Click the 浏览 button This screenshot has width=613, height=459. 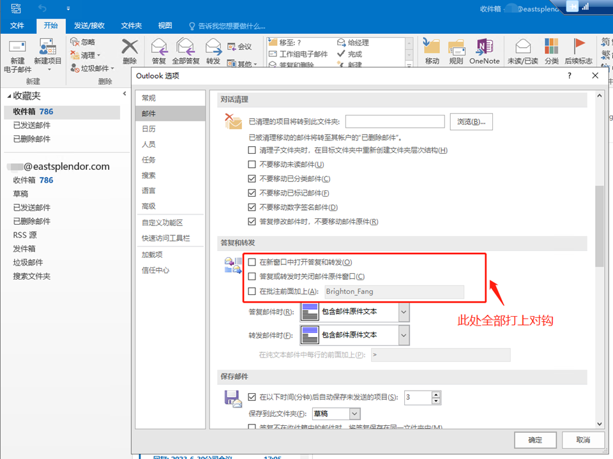471,121
